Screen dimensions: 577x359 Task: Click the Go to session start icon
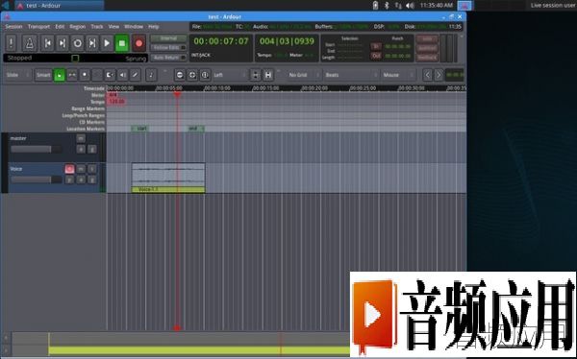(48, 43)
